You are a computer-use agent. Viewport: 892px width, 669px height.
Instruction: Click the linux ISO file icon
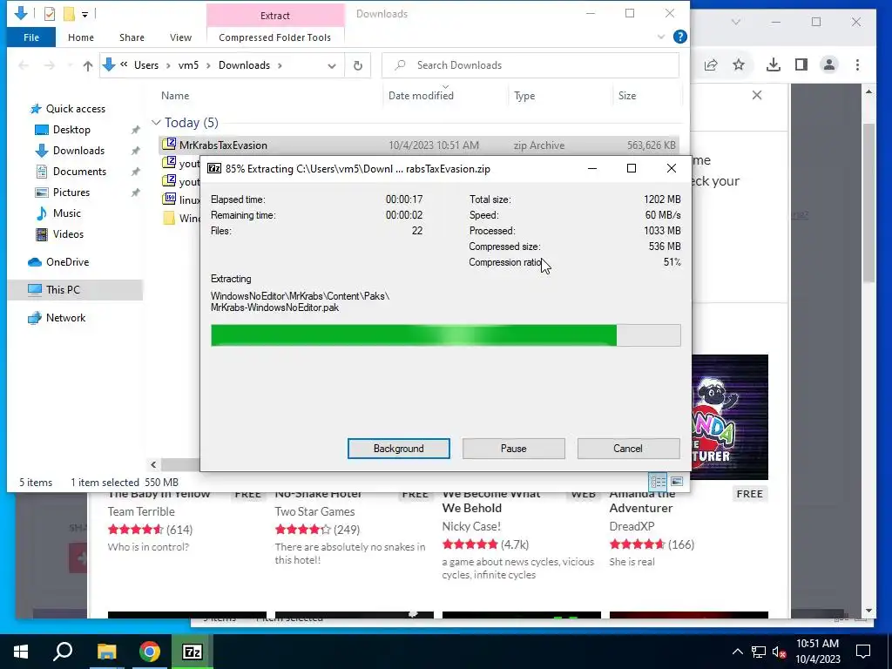point(169,199)
